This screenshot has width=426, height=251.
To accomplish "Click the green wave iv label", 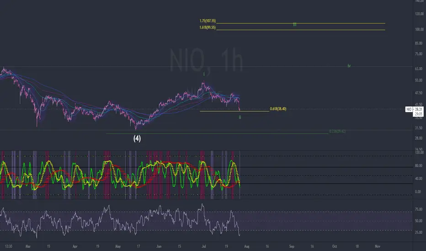I will [349, 66].
